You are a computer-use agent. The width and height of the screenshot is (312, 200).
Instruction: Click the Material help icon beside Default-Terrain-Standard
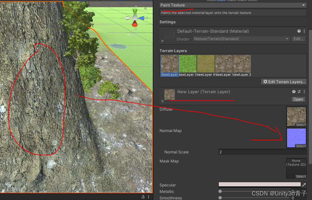pos(299,31)
